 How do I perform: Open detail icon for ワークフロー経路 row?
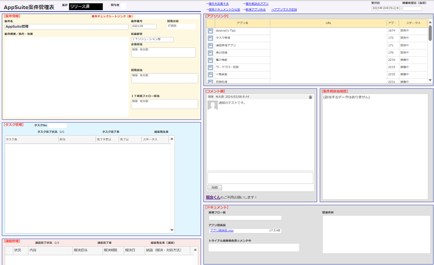click(210, 67)
